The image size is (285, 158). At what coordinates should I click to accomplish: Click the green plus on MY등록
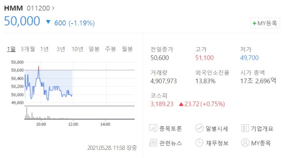click(254, 23)
